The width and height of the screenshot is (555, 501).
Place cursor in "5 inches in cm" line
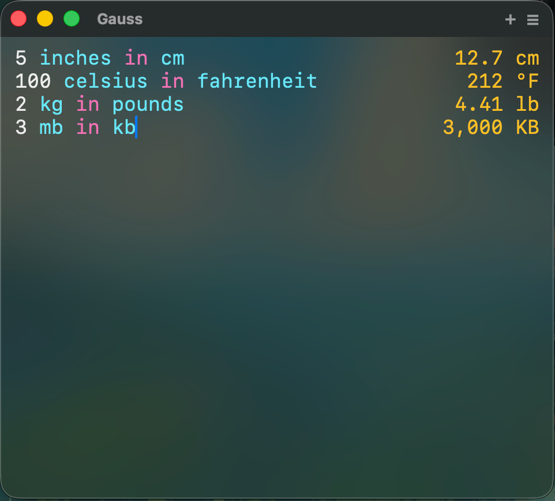click(100, 58)
